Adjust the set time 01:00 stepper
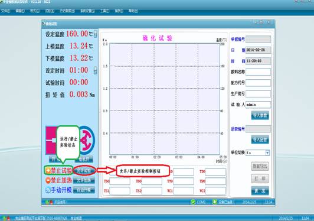314x221 pixels. [x=96, y=70]
